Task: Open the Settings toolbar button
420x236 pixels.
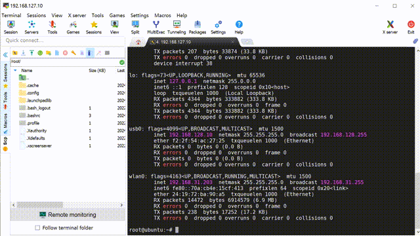Action: click(218, 28)
